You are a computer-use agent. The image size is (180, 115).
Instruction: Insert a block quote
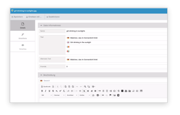pos(100,91)
